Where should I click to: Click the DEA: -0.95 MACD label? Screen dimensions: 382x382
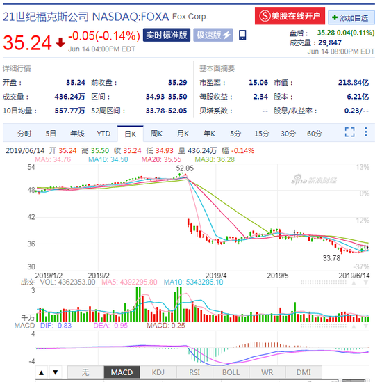coord(110,326)
